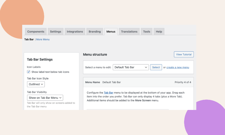Switch to the Settings tab
Screen dimensions: 225x135
pyautogui.click(x=56, y=31)
